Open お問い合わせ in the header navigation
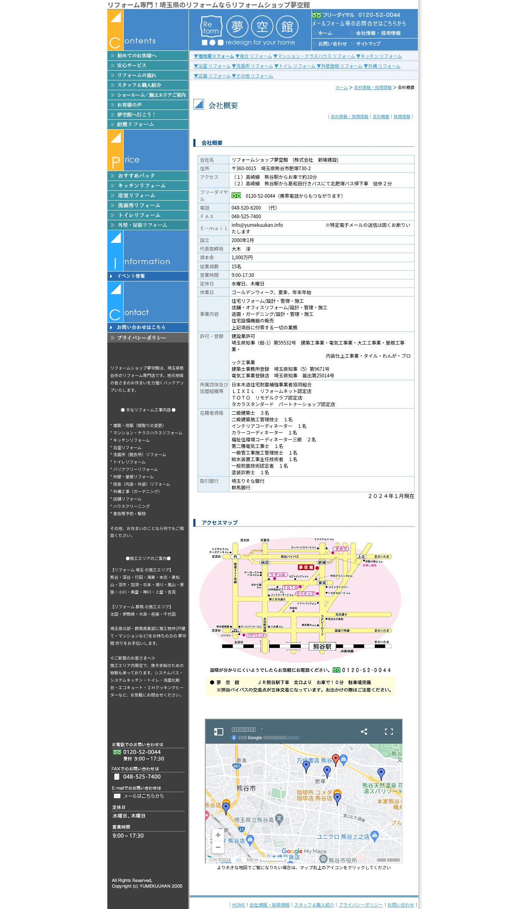Viewport: 526px width, 909px height. (x=330, y=44)
